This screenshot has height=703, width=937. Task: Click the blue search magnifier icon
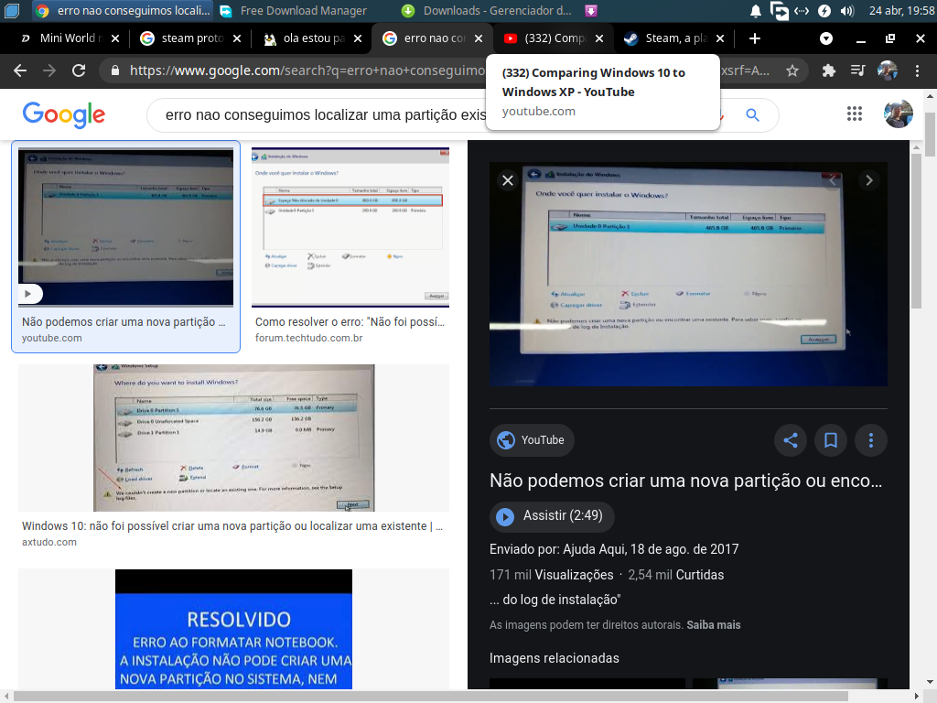(x=752, y=114)
